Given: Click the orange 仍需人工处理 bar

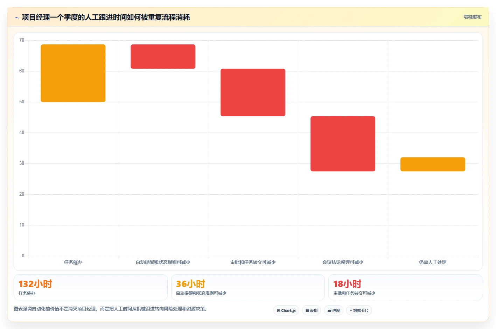Looking at the screenshot, I should [433, 164].
